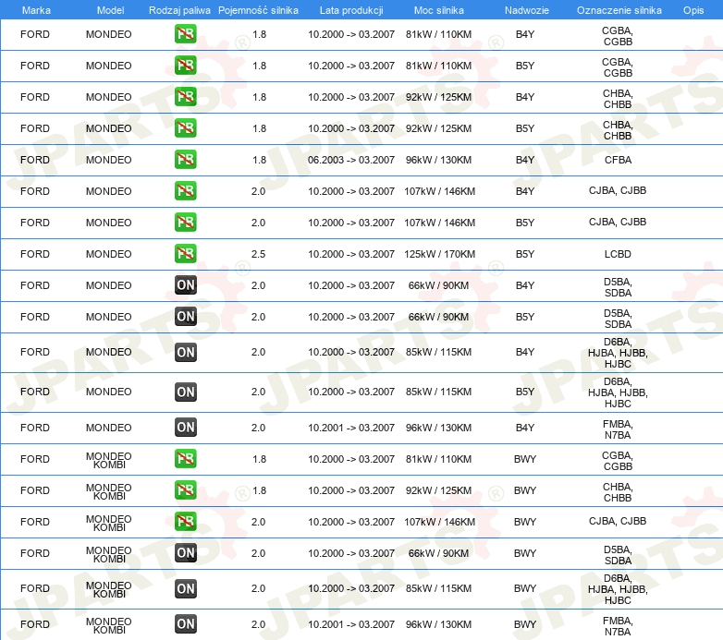Select the diesel ON icon in the 85kW B4Y row
The image size is (723, 640).
pos(185,352)
